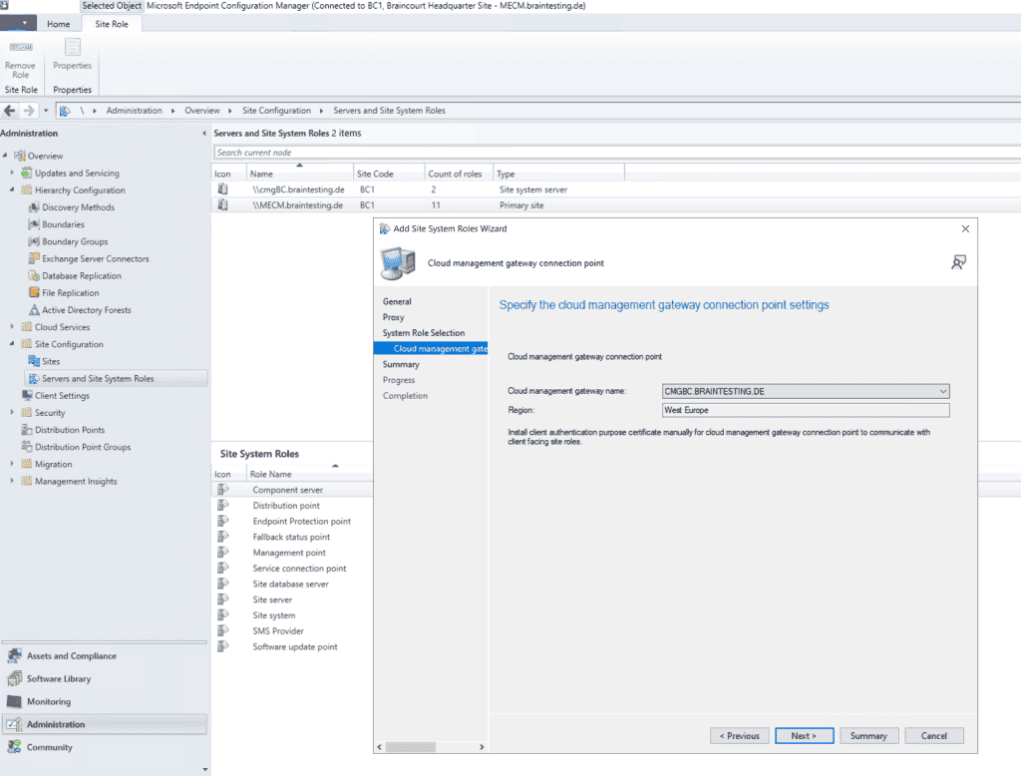This screenshot has width=1021, height=776.
Task: Click the help icon in the wizard header
Action: (x=958, y=261)
